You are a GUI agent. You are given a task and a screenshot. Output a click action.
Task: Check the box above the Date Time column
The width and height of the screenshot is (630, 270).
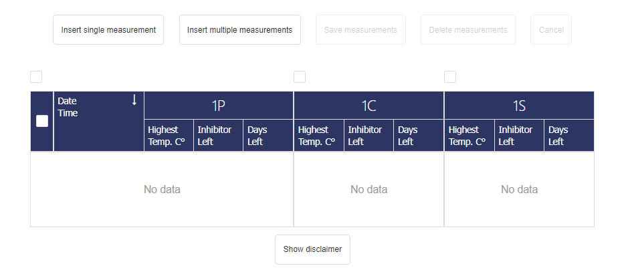point(36,77)
